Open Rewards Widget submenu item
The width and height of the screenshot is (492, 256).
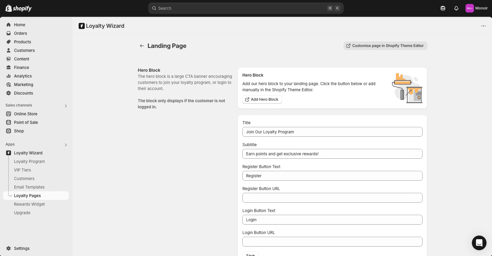tap(29, 204)
